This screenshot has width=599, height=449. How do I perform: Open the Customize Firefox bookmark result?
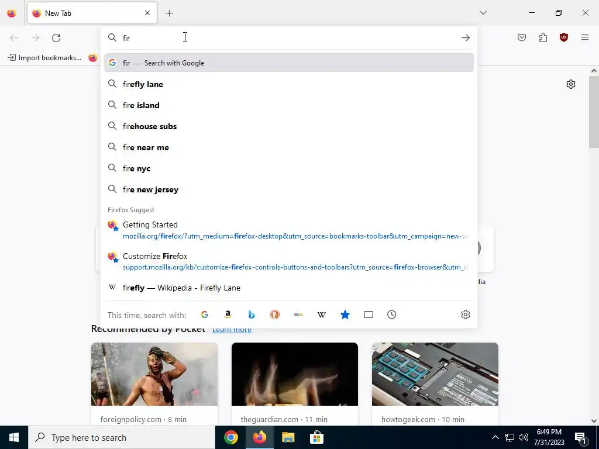pyautogui.click(x=289, y=261)
